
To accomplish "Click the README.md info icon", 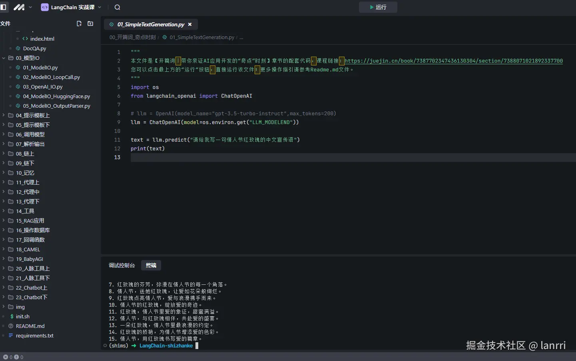I will 11,326.
